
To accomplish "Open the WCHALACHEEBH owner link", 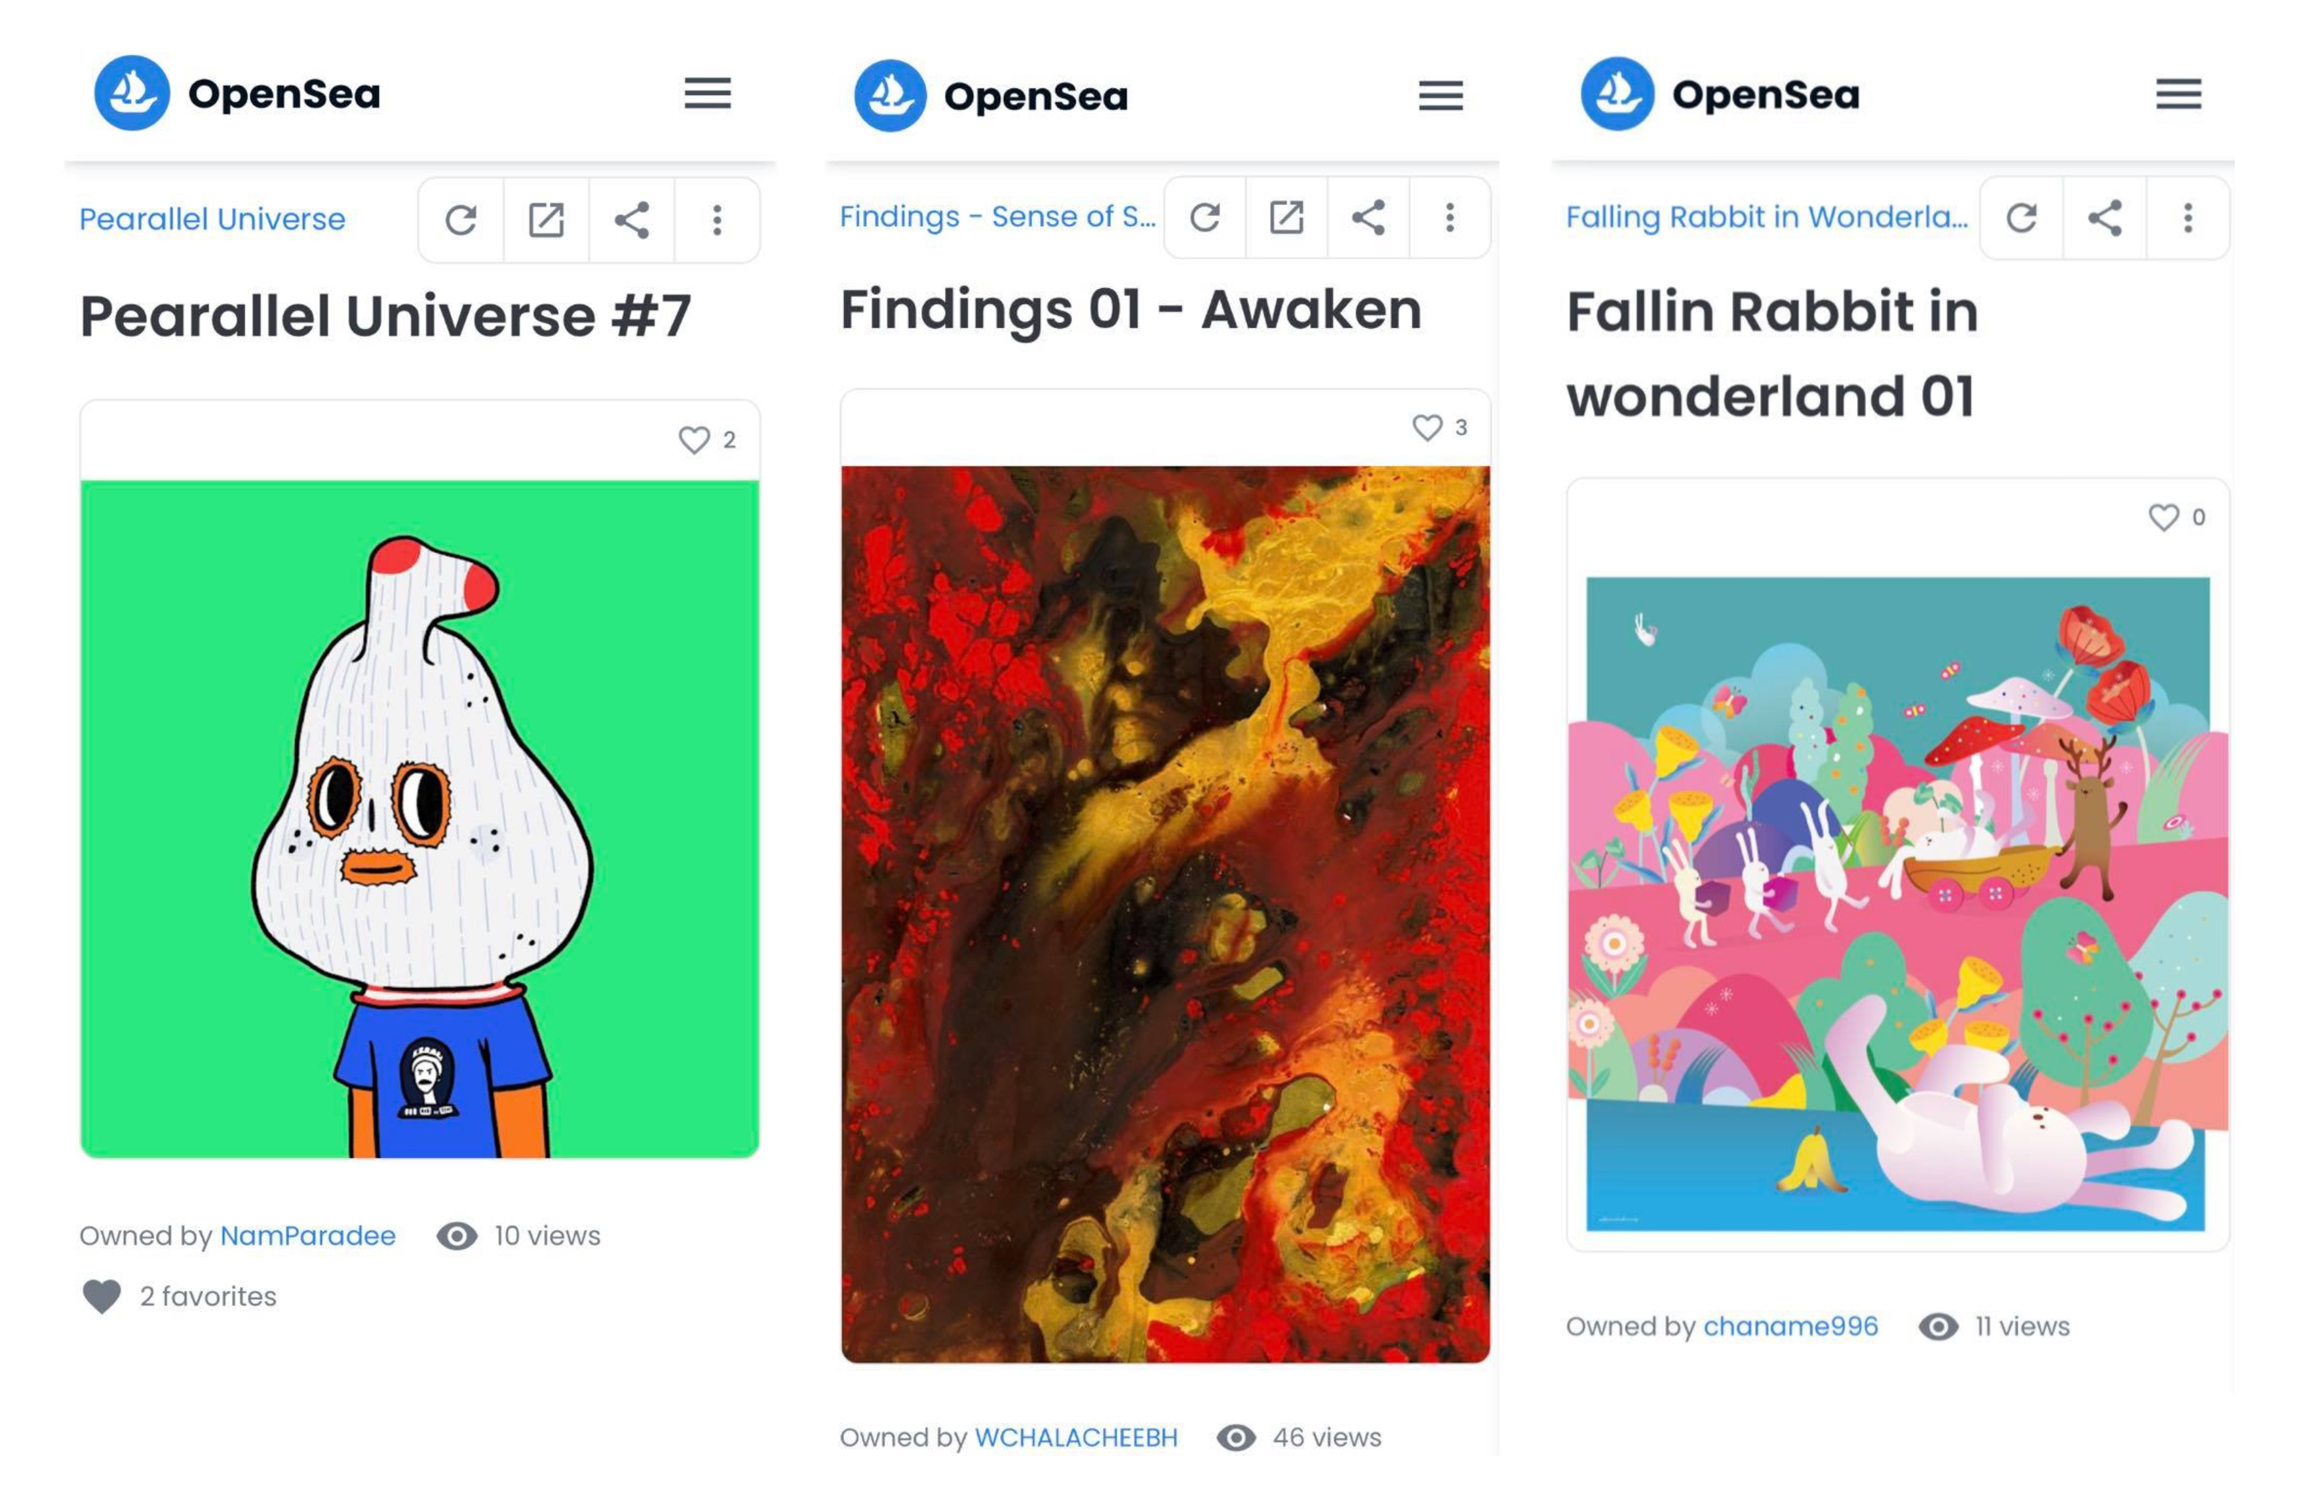I will pyautogui.click(x=1076, y=1438).
